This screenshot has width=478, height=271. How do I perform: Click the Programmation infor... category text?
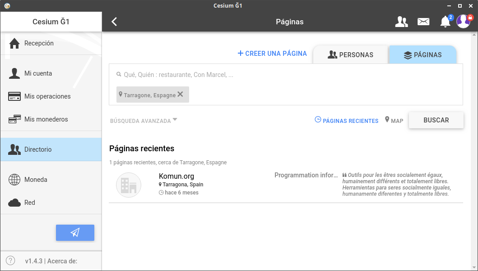coord(306,175)
